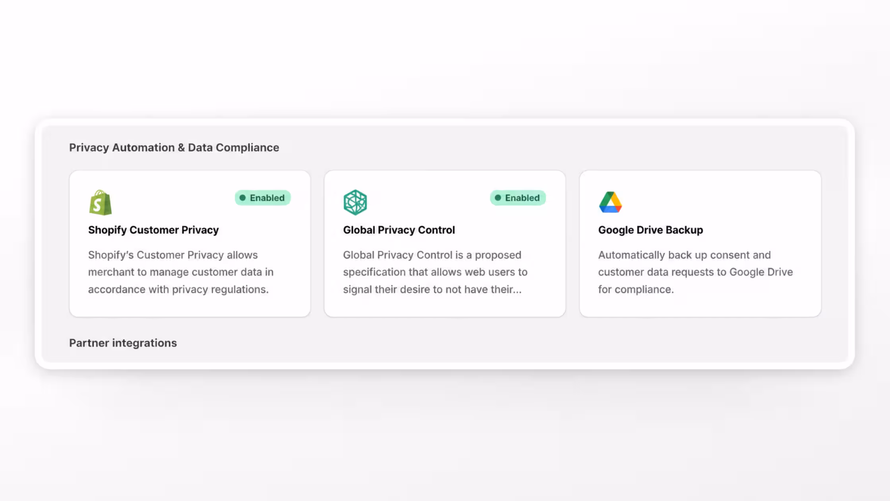Select the Shopify Customer Privacy description text
This screenshot has height=501, width=890.
(x=181, y=272)
